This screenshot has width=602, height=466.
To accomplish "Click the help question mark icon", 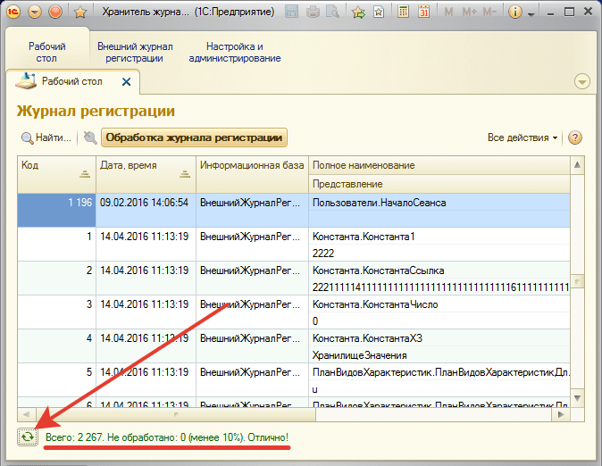I will coord(575,137).
